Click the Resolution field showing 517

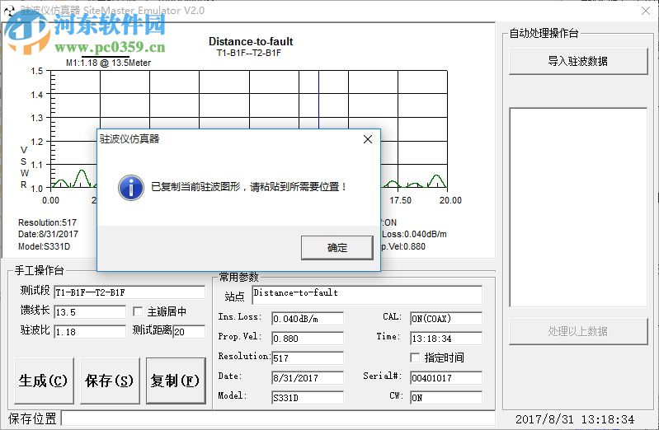point(307,358)
